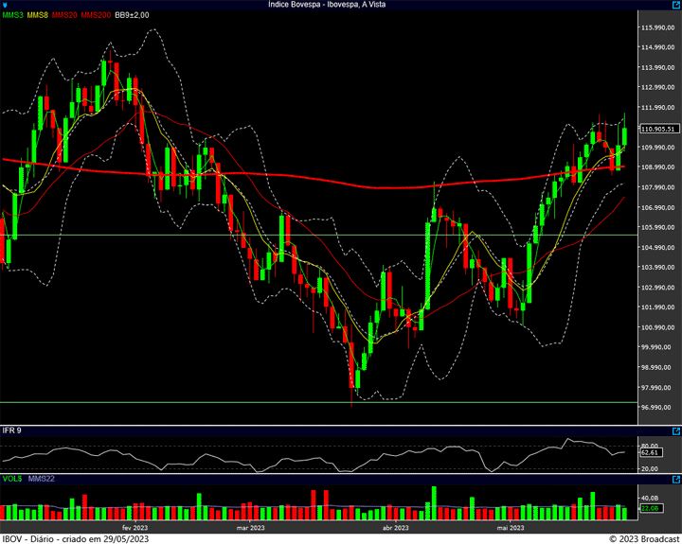The image size is (682, 544).
Task: Click the volume value box 22,0B
Action: pos(649,509)
